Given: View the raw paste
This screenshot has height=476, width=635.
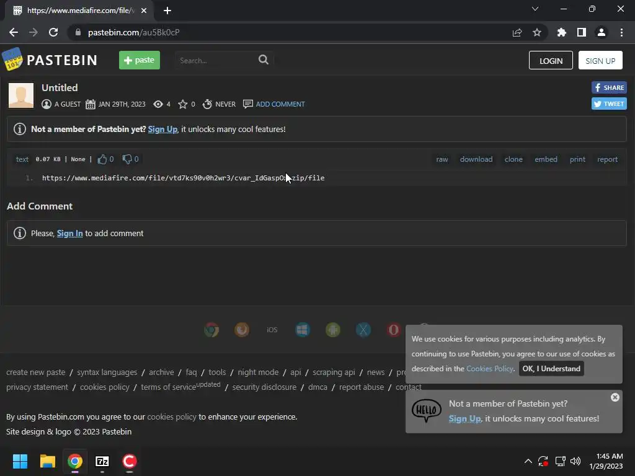Looking at the screenshot, I should point(442,159).
